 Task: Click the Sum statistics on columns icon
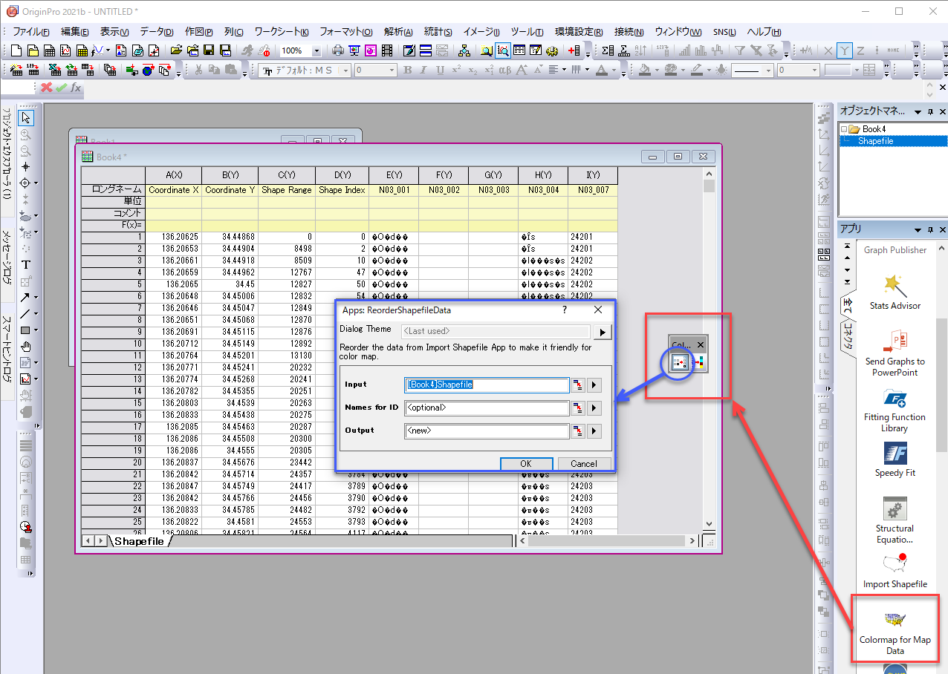pos(607,50)
